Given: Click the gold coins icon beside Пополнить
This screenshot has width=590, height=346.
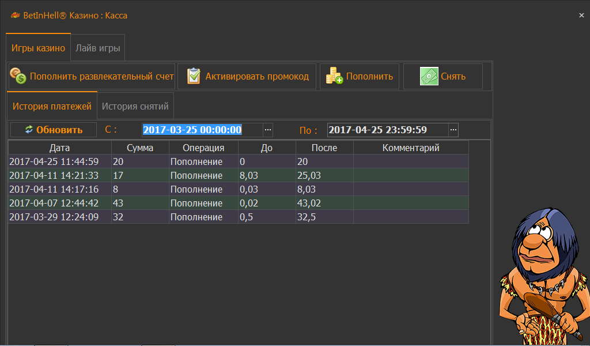Looking at the screenshot, I should [334, 76].
